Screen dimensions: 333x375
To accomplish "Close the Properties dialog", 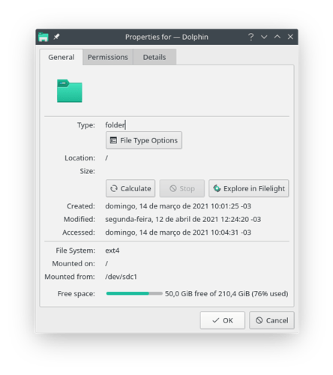I will (x=290, y=37).
